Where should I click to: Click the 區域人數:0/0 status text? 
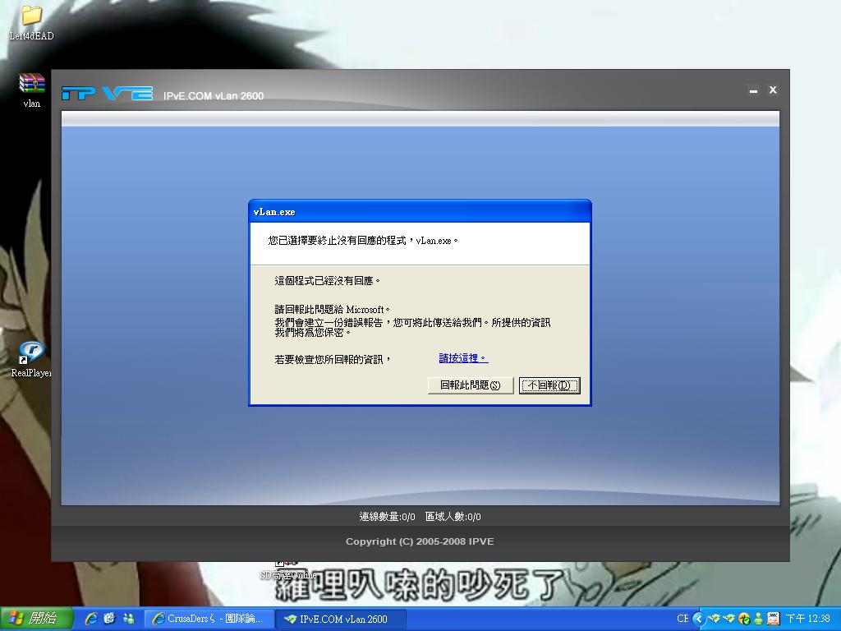point(453,517)
